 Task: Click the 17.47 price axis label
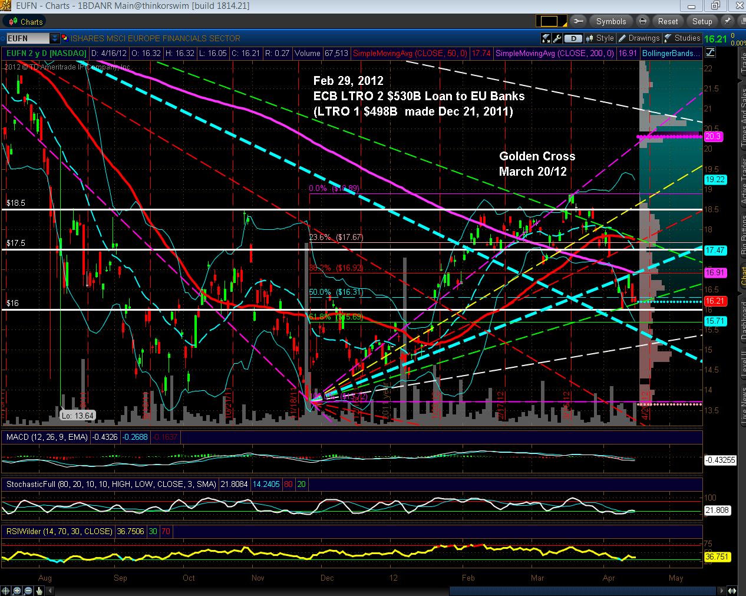pos(715,250)
